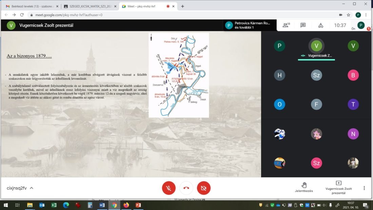Open PowerPoint from taskbar
The image size is (373, 210).
(x=138, y=205)
